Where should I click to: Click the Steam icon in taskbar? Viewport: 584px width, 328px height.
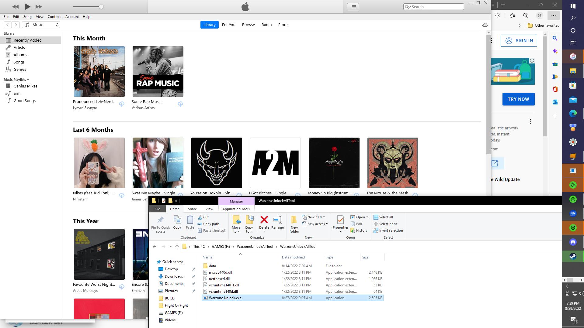tap(573, 256)
